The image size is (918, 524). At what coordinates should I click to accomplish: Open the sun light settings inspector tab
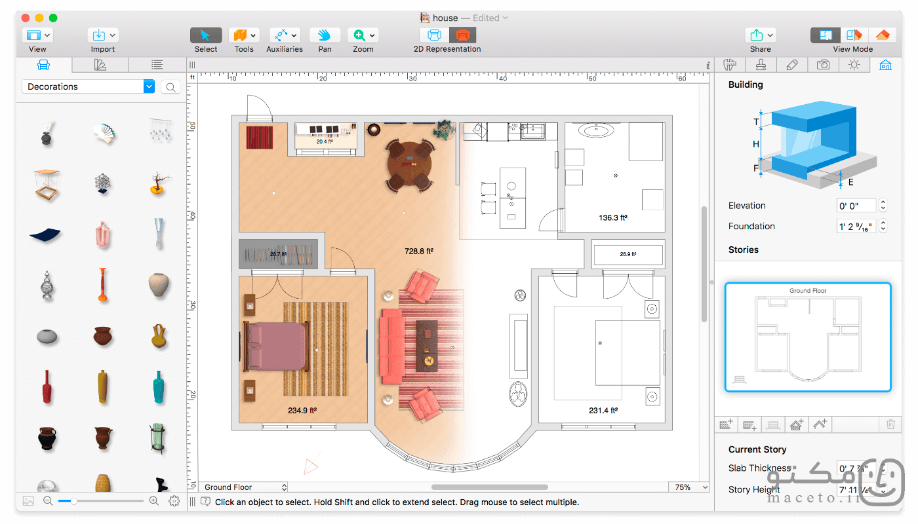point(854,65)
